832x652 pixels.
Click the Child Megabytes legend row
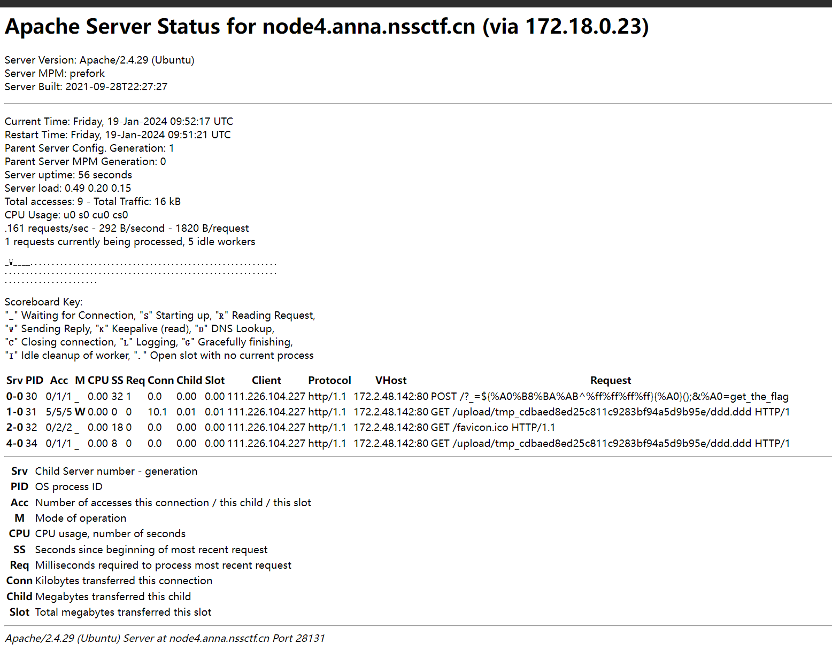click(99, 596)
